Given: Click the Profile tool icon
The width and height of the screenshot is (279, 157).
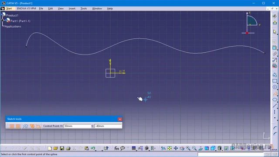Looking at the screenshot, I should pos(275,75).
